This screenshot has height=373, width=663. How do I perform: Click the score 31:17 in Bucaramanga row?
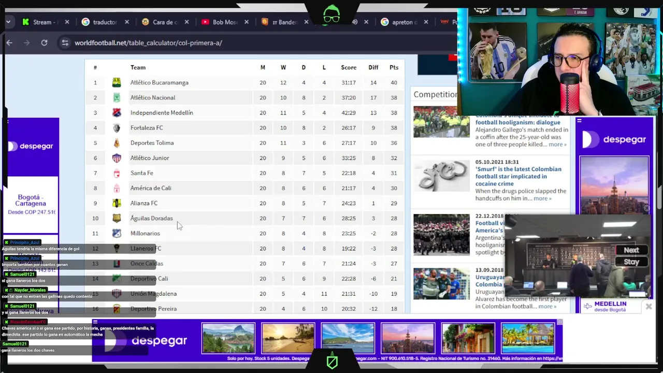[x=349, y=82]
